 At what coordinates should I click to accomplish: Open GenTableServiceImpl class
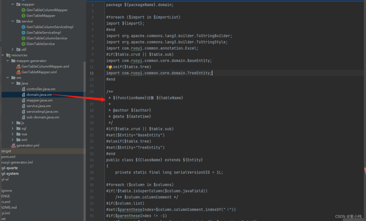pos(44,33)
